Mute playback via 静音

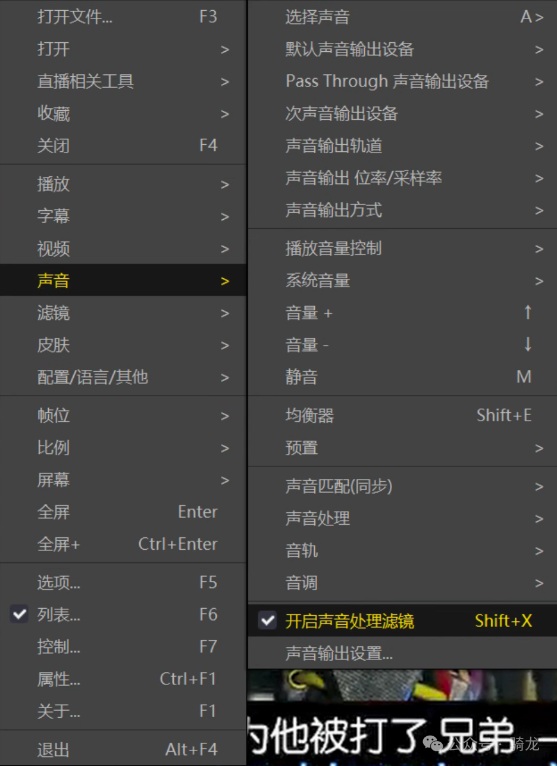pos(302,376)
